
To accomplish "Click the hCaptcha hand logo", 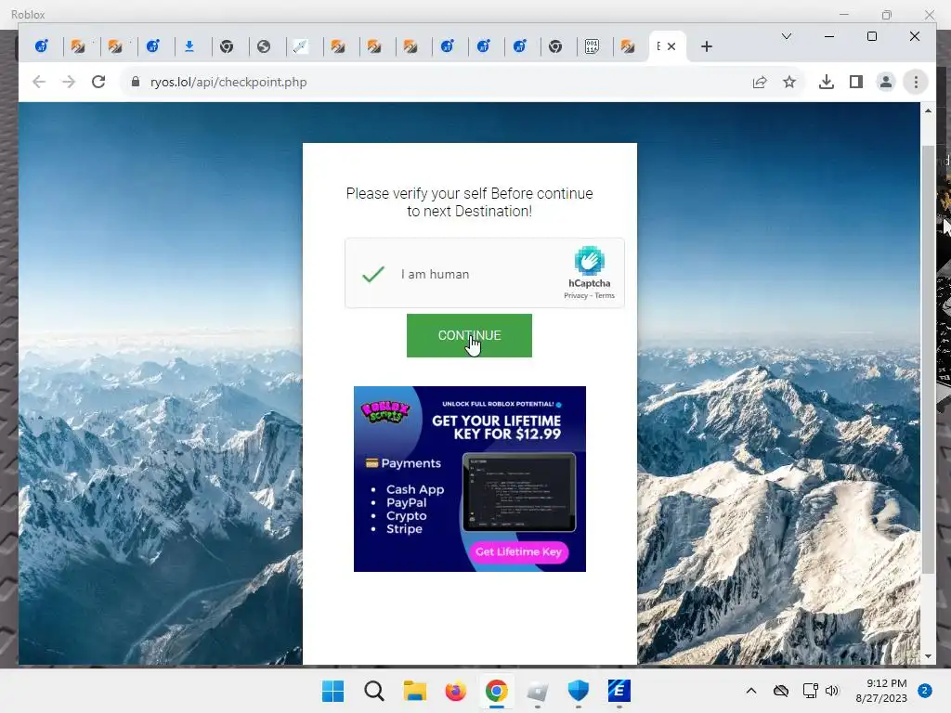I will pos(589,261).
